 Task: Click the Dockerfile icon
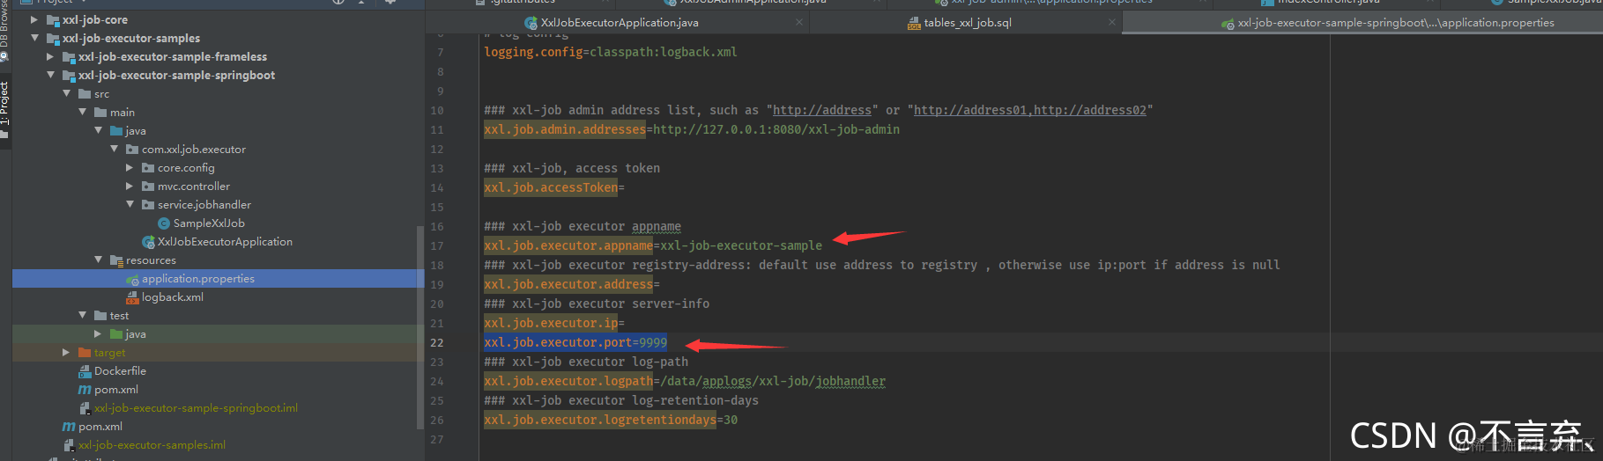[x=85, y=371]
